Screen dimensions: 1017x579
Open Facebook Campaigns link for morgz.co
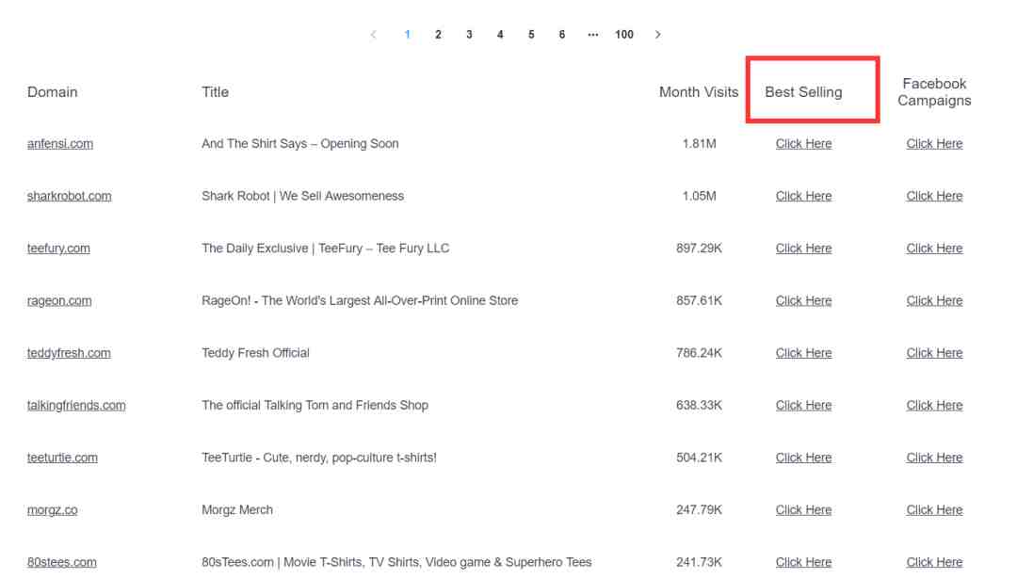click(x=935, y=510)
